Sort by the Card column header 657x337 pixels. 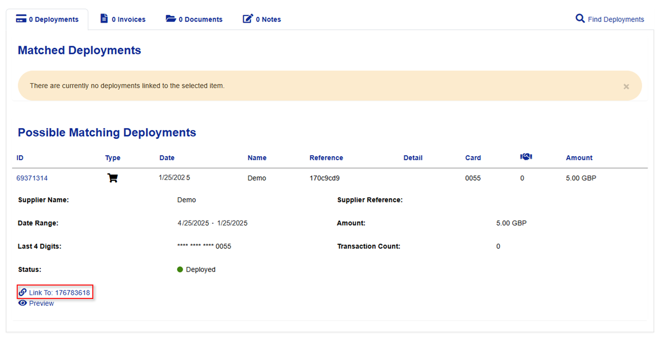coord(473,158)
